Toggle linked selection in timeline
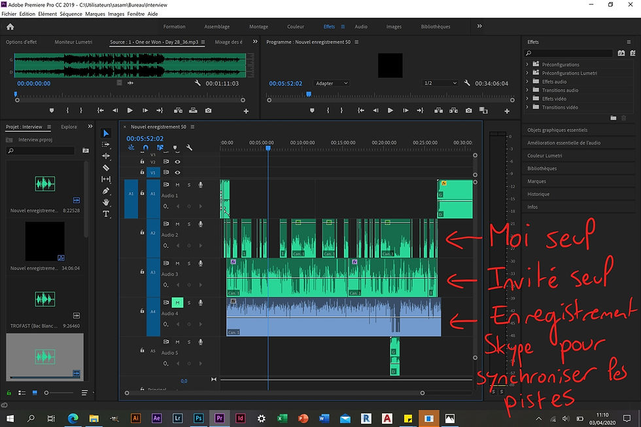The image size is (641, 427). tap(160, 148)
